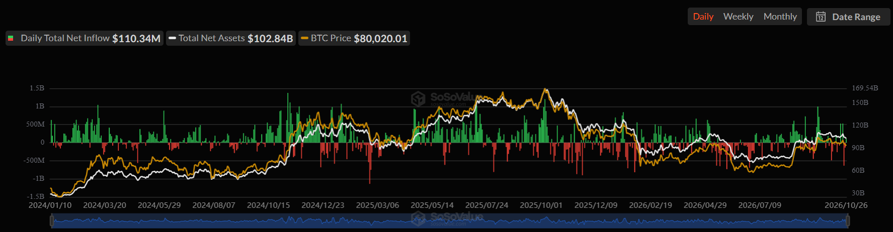The width and height of the screenshot is (893, 232).
Task: Click the $80,020.01 BTC price value
Action: click(x=380, y=39)
